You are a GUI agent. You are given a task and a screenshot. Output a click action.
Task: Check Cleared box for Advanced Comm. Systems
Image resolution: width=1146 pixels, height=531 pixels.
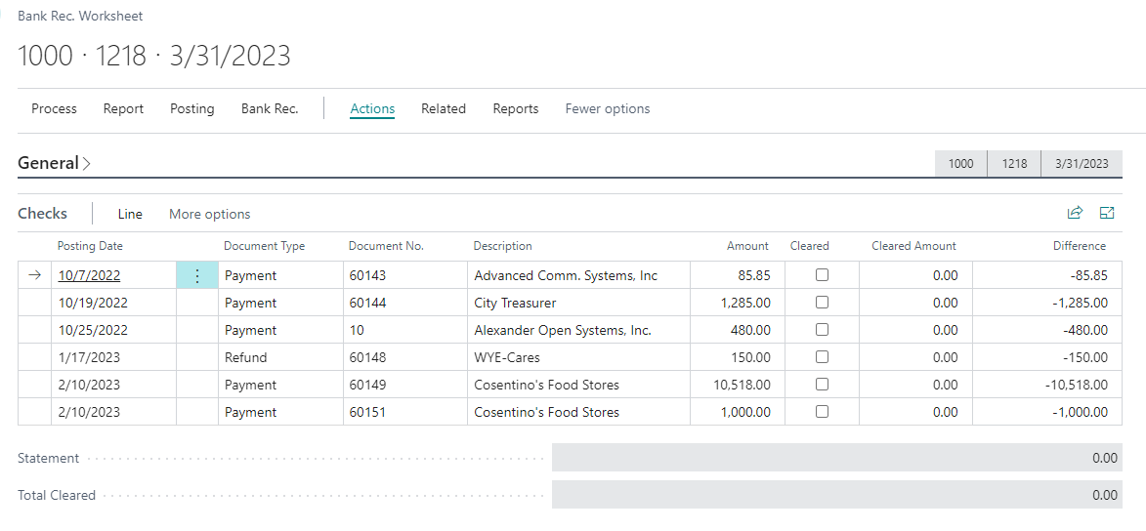[x=822, y=275]
